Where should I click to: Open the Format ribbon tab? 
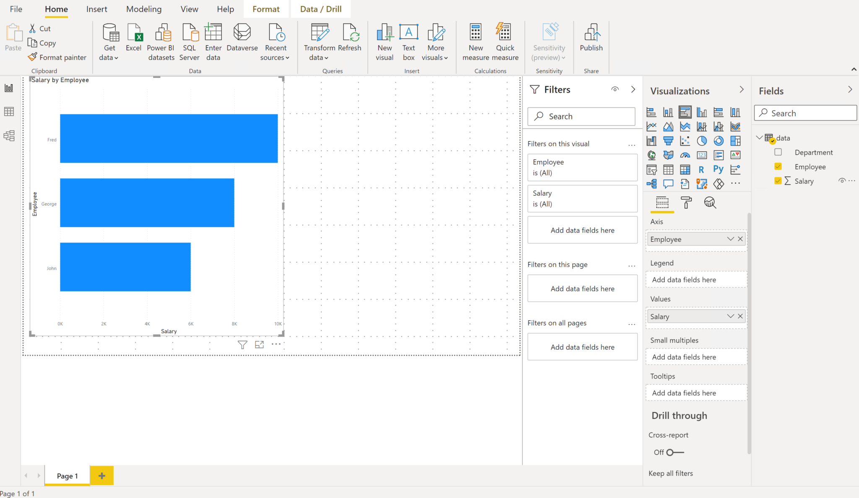click(265, 9)
